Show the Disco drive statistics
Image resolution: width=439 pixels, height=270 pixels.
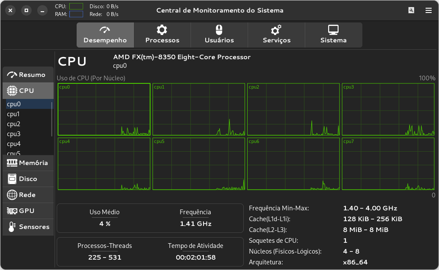pos(28,178)
